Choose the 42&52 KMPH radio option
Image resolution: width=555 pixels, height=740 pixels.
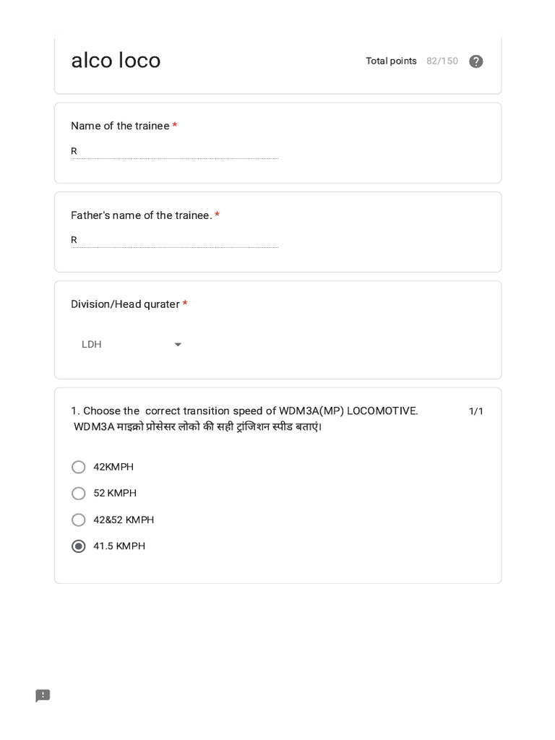(x=79, y=520)
